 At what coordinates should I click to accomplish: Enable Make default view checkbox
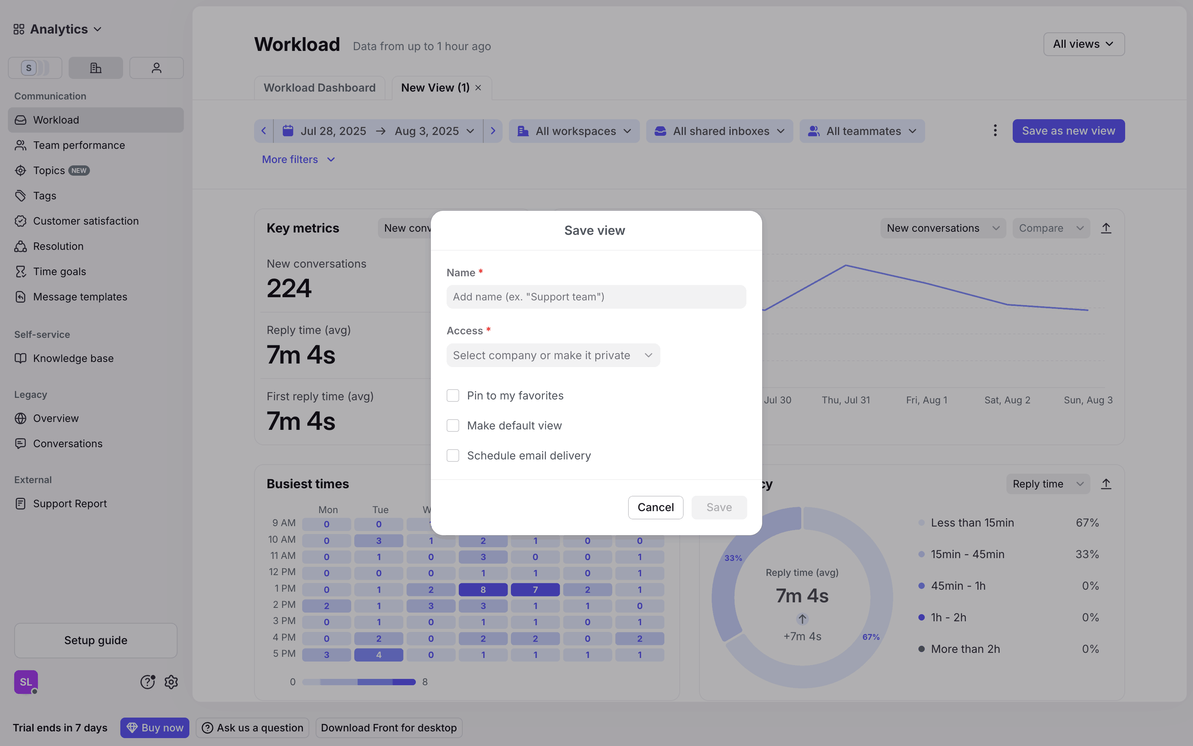tap(453, 426)
